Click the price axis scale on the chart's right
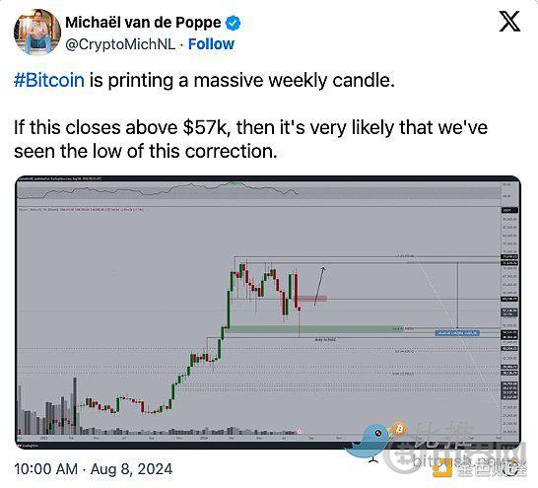Screen dimensions: 538x488 [x=509, y=309]
